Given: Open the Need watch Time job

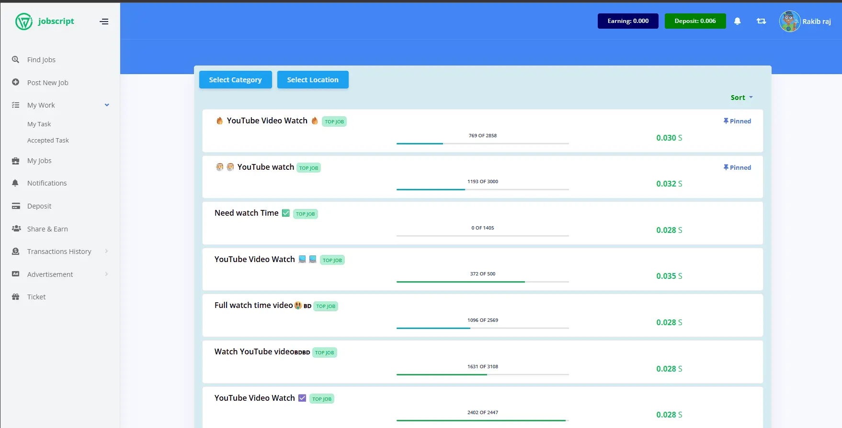Looking at the screenshot, I should [x=246, y=213].
